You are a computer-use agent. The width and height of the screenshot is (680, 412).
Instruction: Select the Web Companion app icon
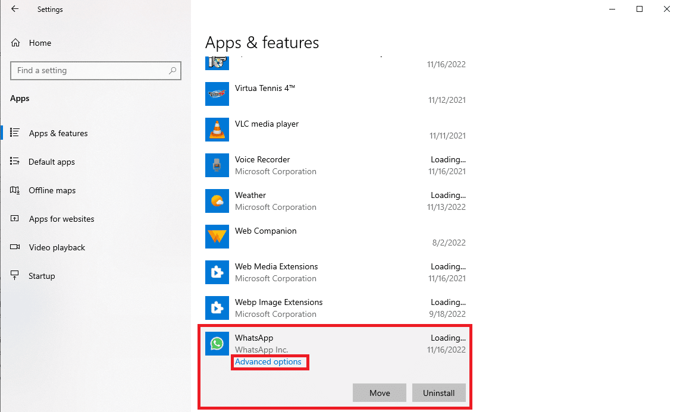pos(217,237)
